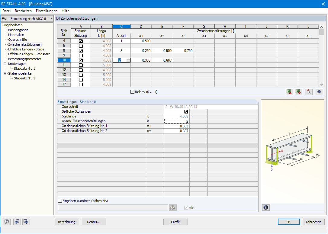Click the pick member graphically icon
This screenshot has width=328, height=234.
[x=309, y=92]
